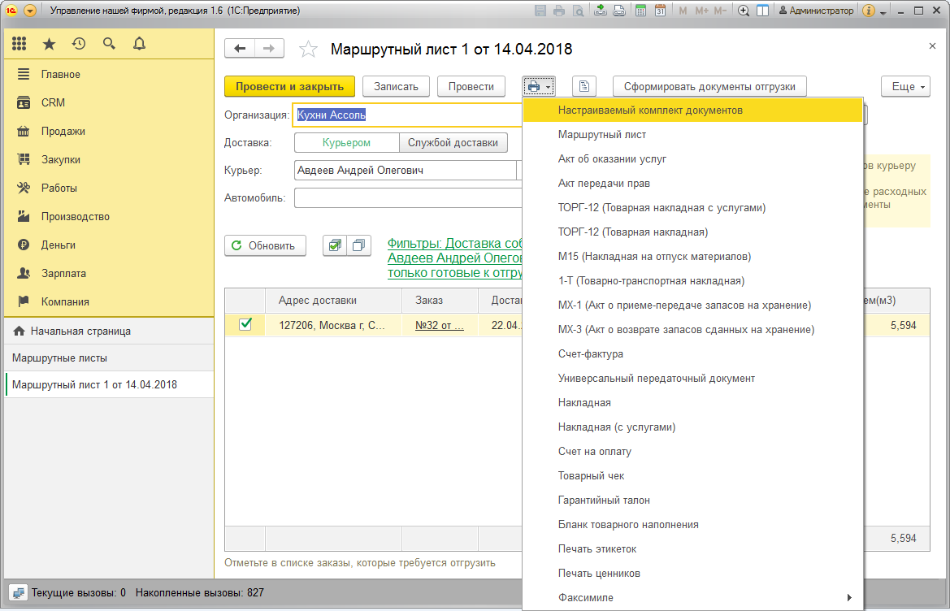Choose Универсальный передаточный документ

(692, 379)
